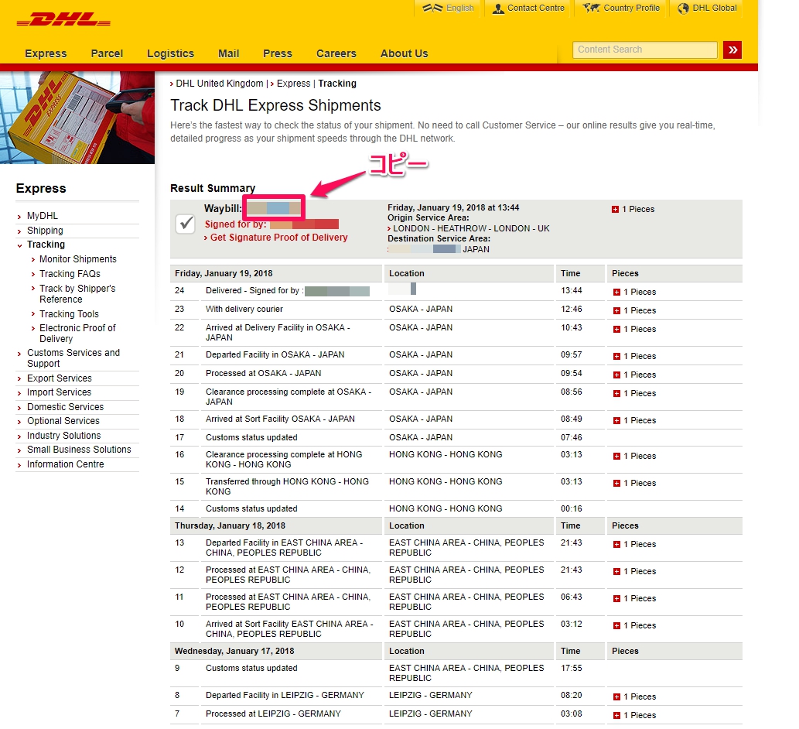Collapse the Tracking sidebar section
This screenshot has height=729, width=799.
[x=46, y=245]
